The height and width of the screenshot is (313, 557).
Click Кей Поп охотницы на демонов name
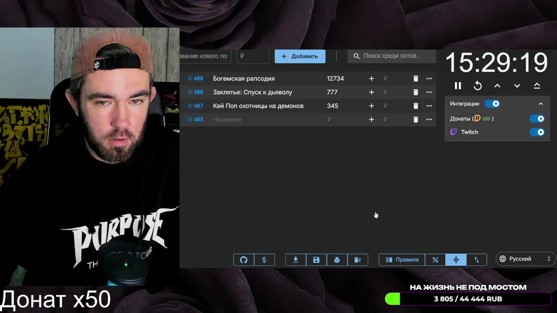[258, 106]
